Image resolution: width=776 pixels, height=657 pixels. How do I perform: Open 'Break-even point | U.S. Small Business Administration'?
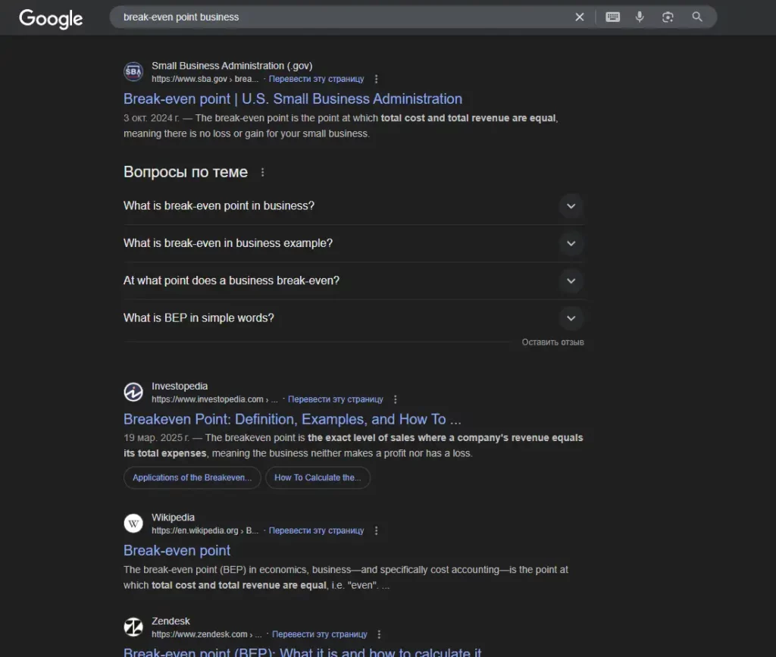point(293,99)
